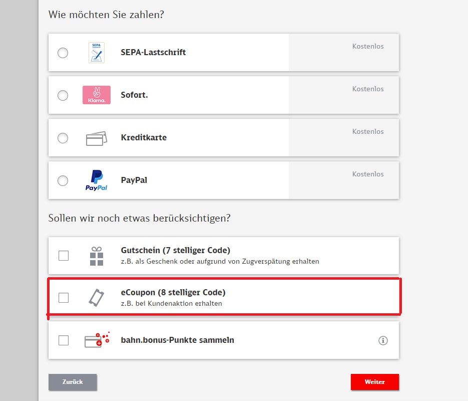Open the bahn.bonus info icon
468x401 pixels.
pos(383,340)
